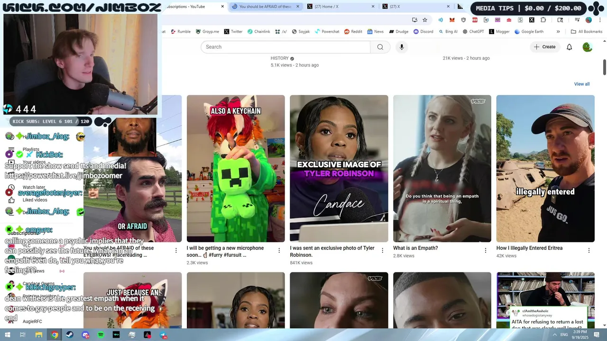Open ChatGPT bookmark
607x341 pixels.
coord(473,32)
